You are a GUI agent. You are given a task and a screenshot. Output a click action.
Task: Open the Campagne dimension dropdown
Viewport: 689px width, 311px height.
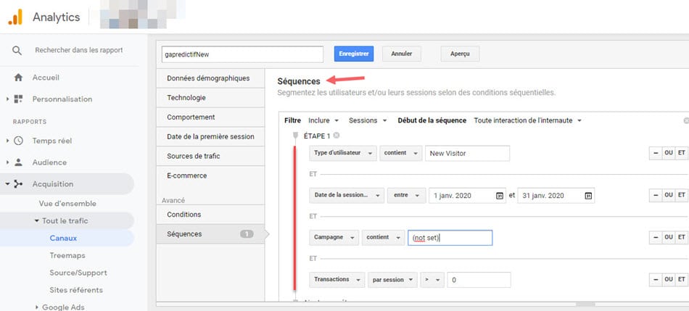click(334, 237)
